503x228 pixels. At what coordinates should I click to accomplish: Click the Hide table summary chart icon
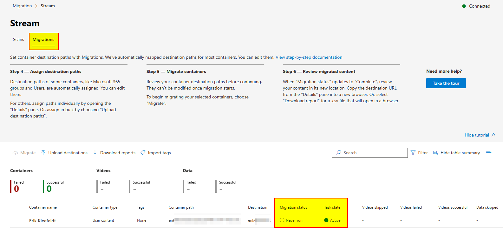pyautogui.click(x=435, y=153)
